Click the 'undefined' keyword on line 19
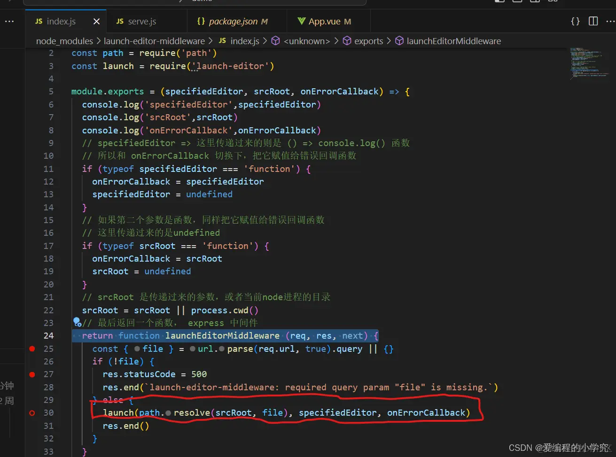The image size is (616, 457). coord(168,271)
